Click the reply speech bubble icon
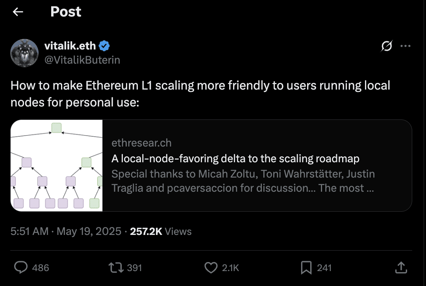426x286 pixels. 21,267
